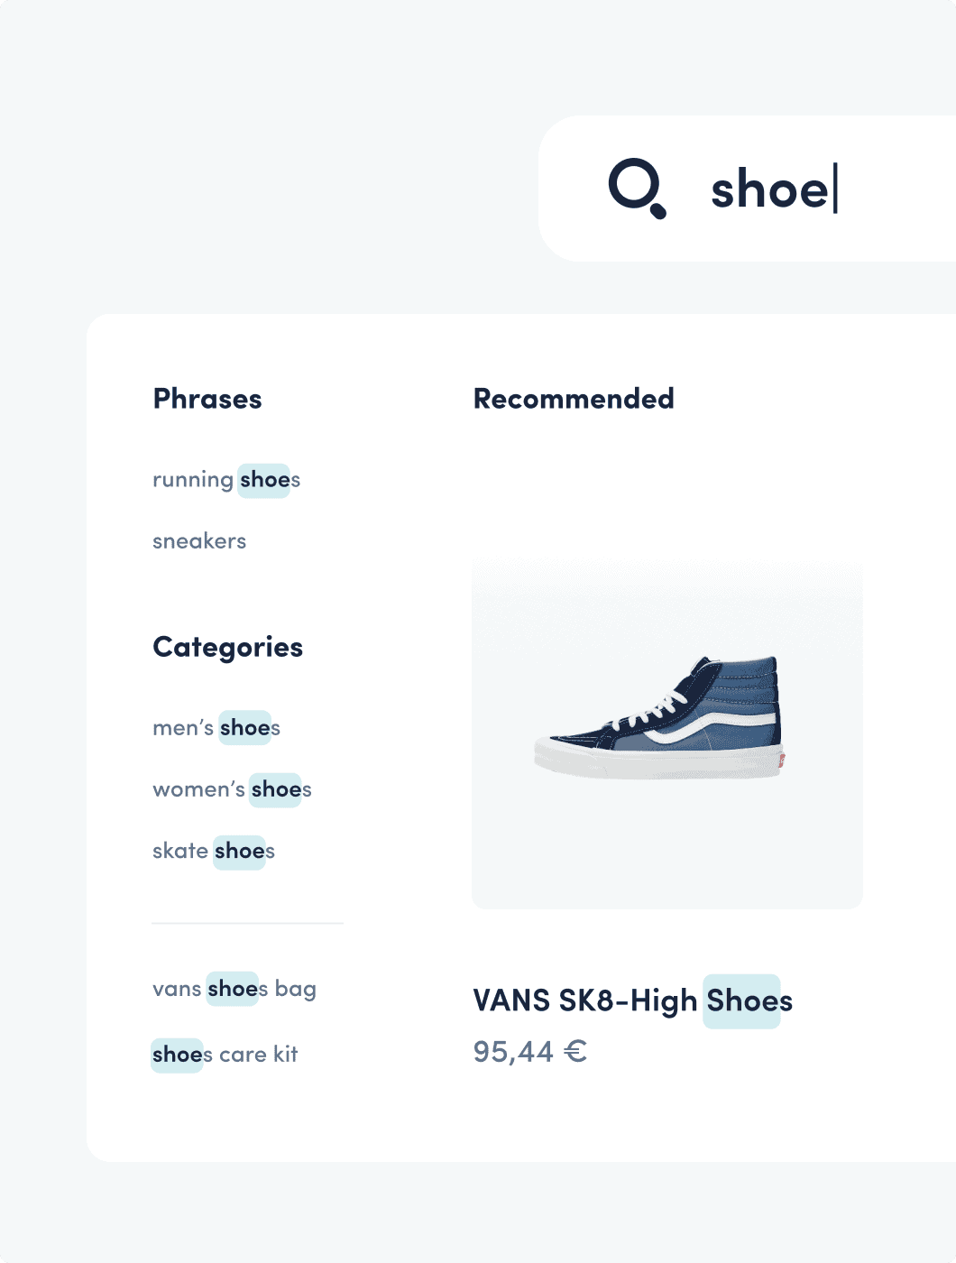Click the 95,44 € product price
956x1263 pixels.
[529, 1052]
